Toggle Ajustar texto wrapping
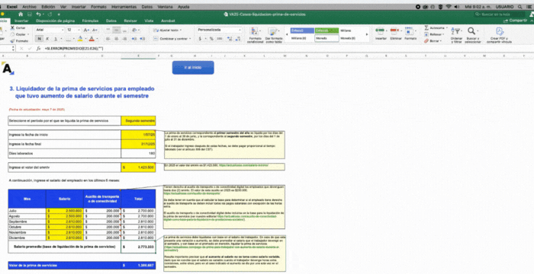The height and width of the screenshot is (274, 534). click(x=168, y=30)
